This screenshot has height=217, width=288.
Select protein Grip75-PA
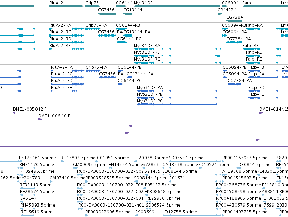point(93,71)
